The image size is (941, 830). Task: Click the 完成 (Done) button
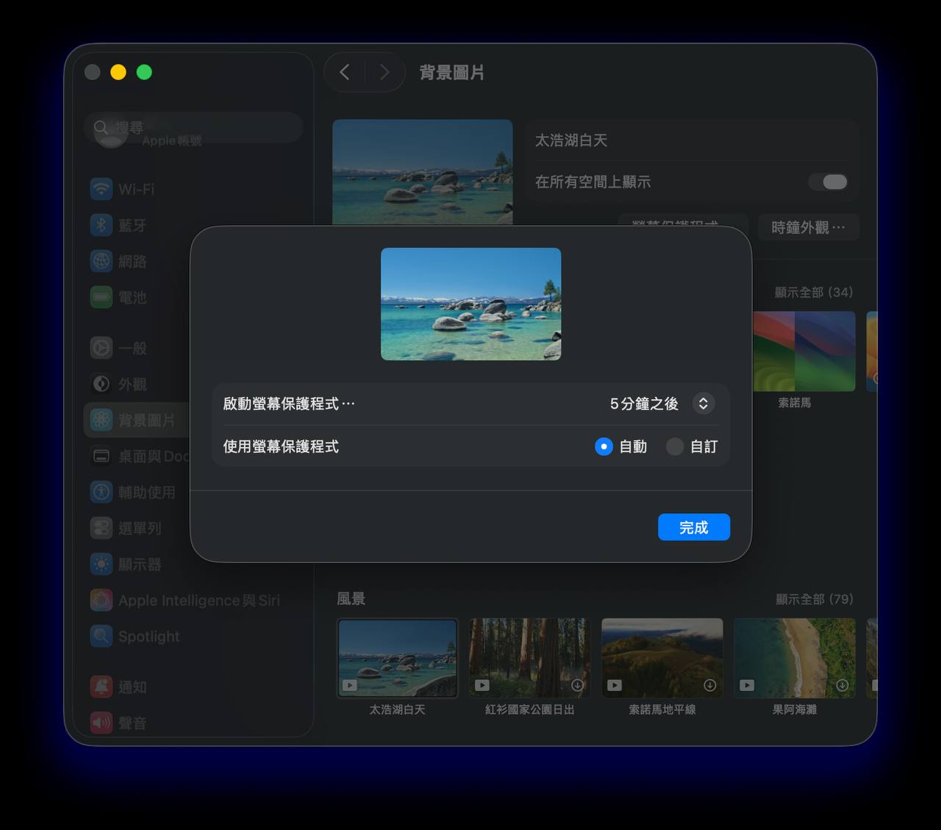click(x=693, y=527)
